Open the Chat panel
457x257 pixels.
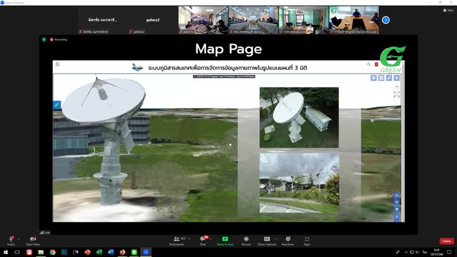pyautogui.click(x=203, y=241)
